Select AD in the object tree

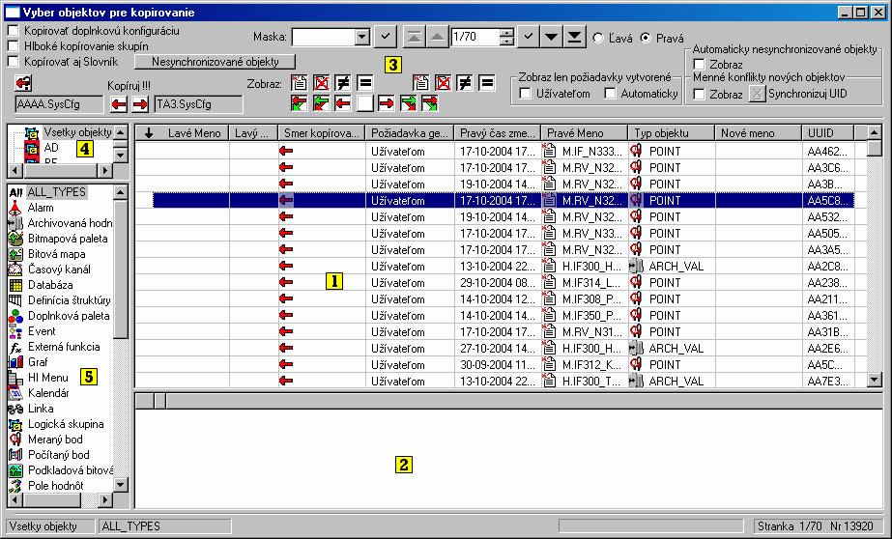[x=50, y=148]
